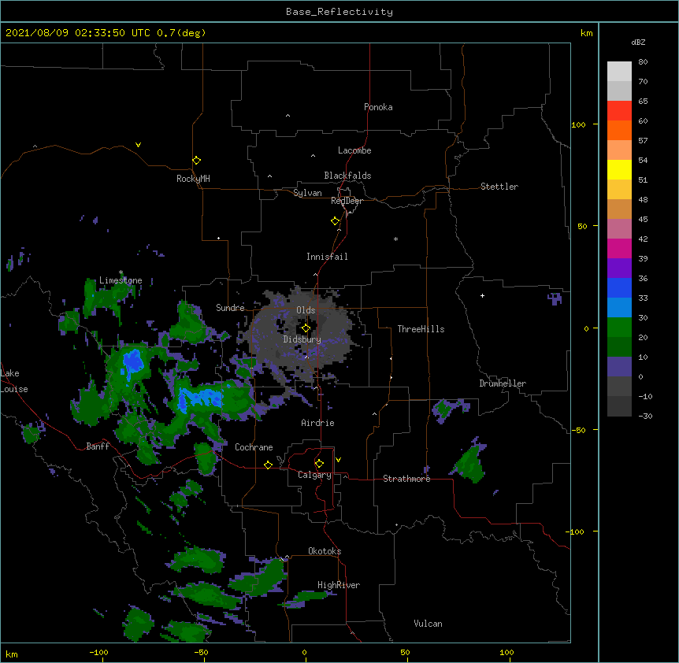The height and width of the screenshot is (663, 679).
Task: Click the yellow diamond marker above Calgary label
Action: [x=320, y=464]
